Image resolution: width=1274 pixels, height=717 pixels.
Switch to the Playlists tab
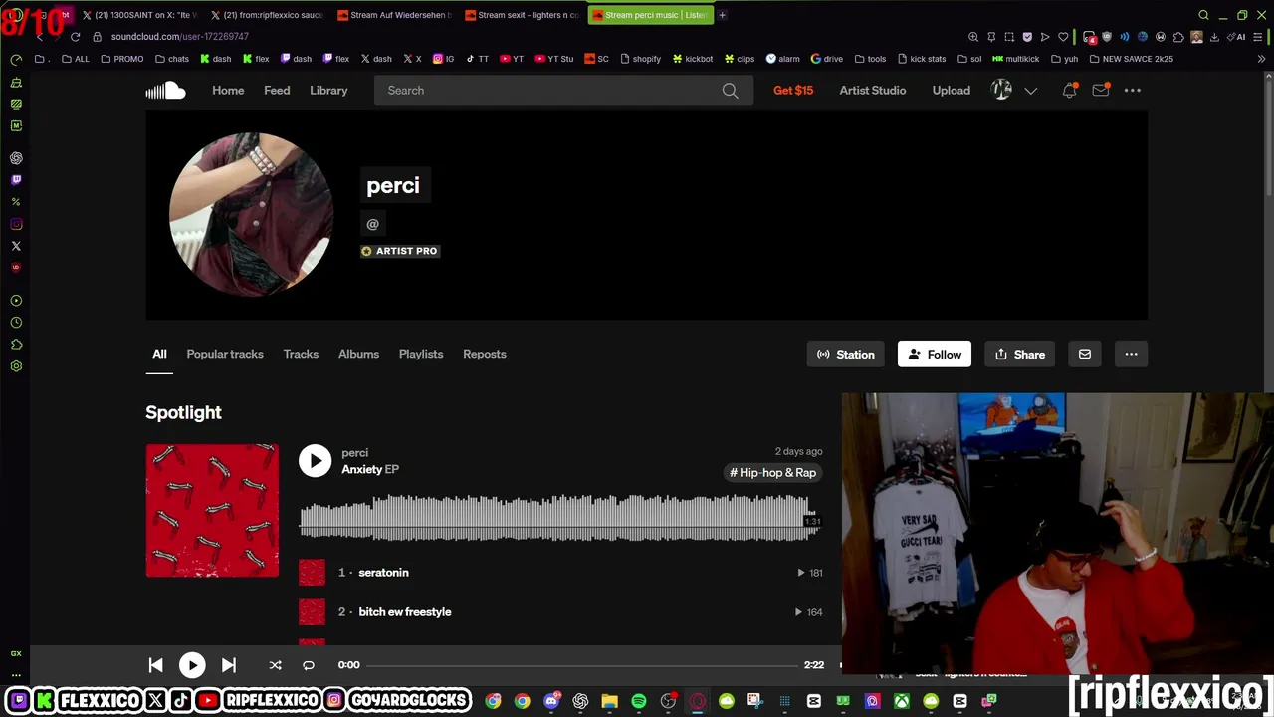[x=421, y=354]
